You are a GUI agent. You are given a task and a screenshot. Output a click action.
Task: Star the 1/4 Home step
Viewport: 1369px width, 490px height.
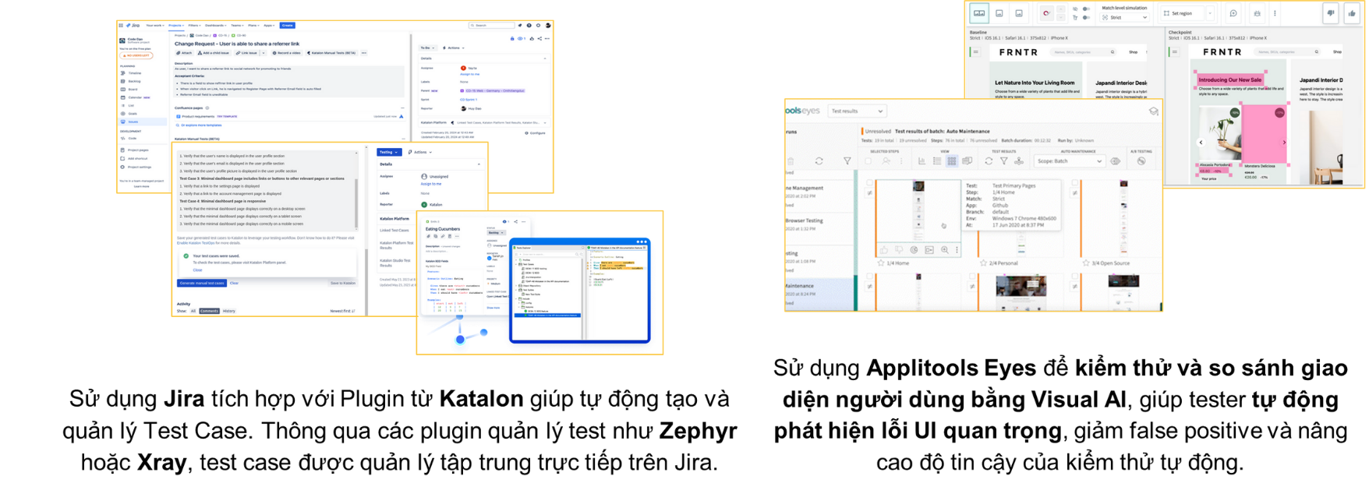click(x=881, y=263)
